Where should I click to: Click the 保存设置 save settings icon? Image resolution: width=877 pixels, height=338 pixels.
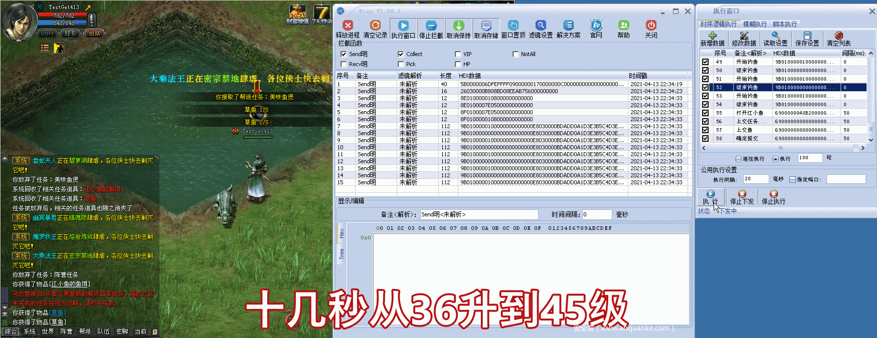(807, 36)
